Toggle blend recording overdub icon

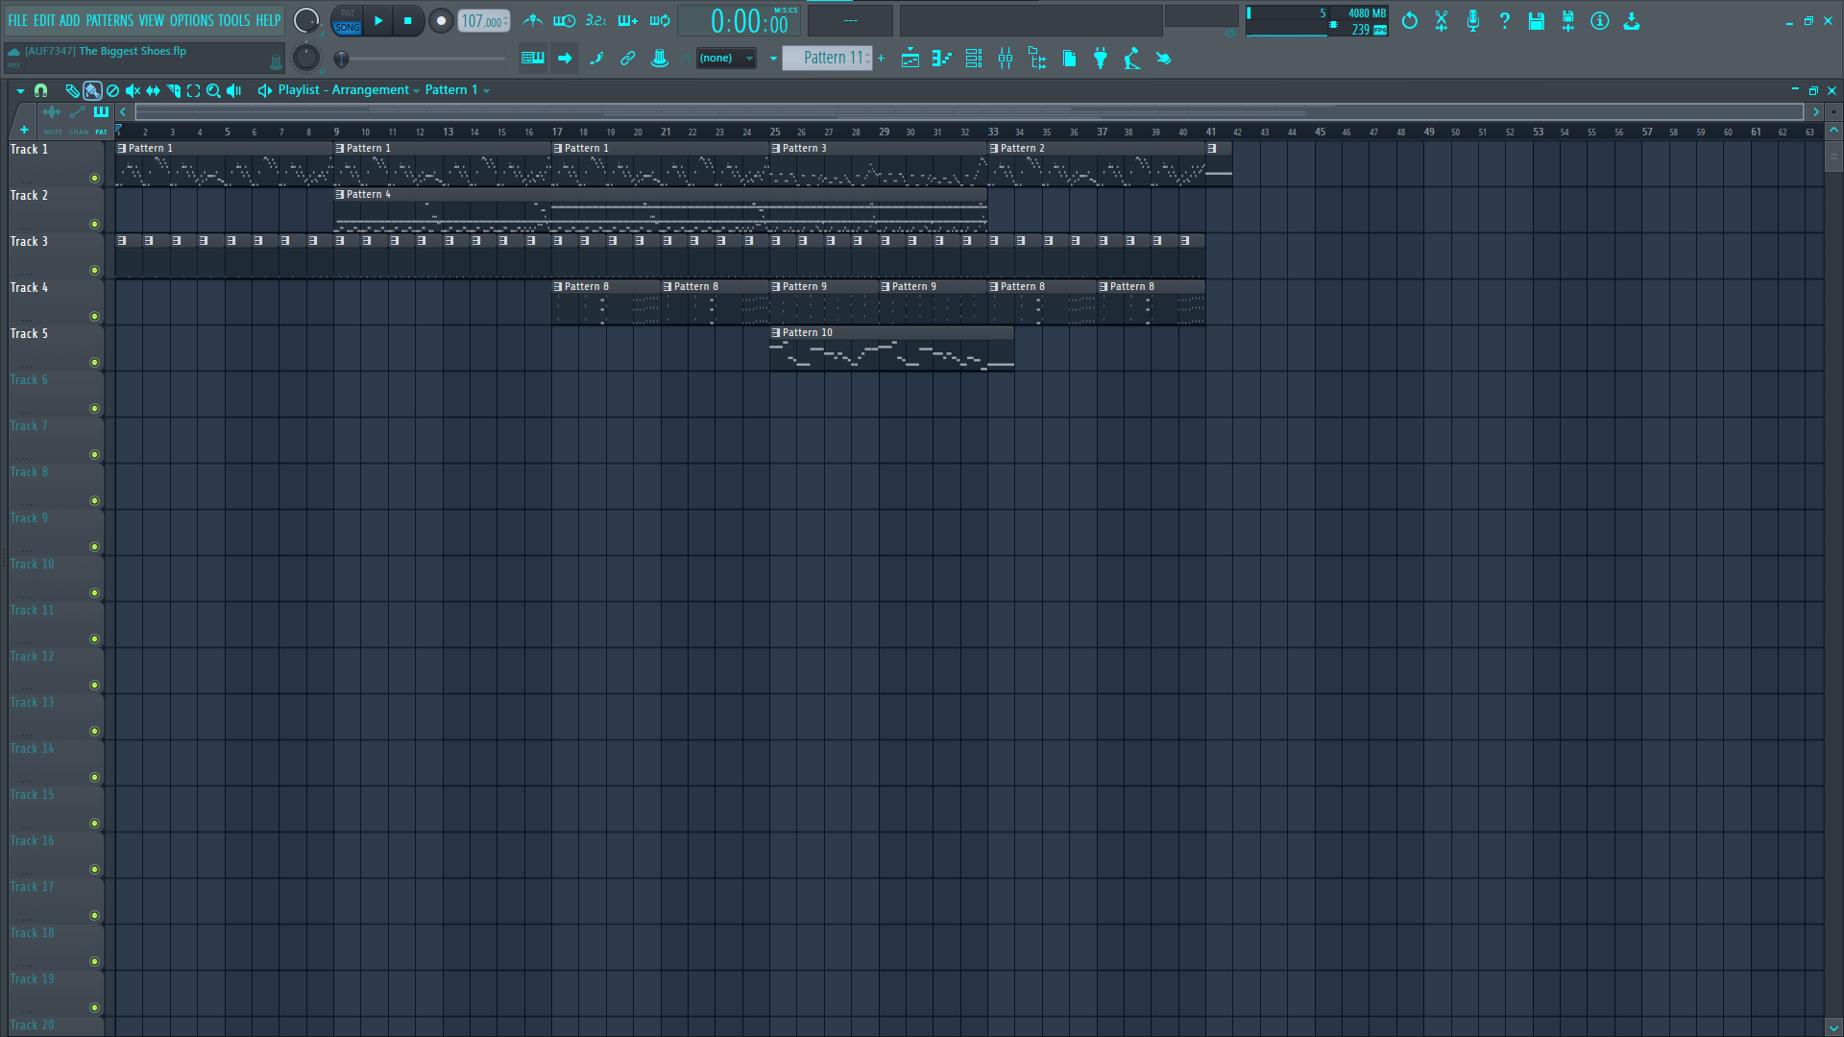[x=627, y=20]
